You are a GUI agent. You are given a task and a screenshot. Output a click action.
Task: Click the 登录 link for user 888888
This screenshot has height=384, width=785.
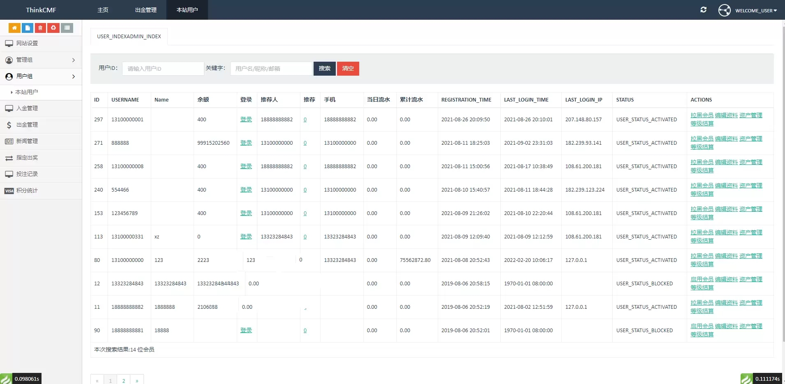(x=246, y=143)
